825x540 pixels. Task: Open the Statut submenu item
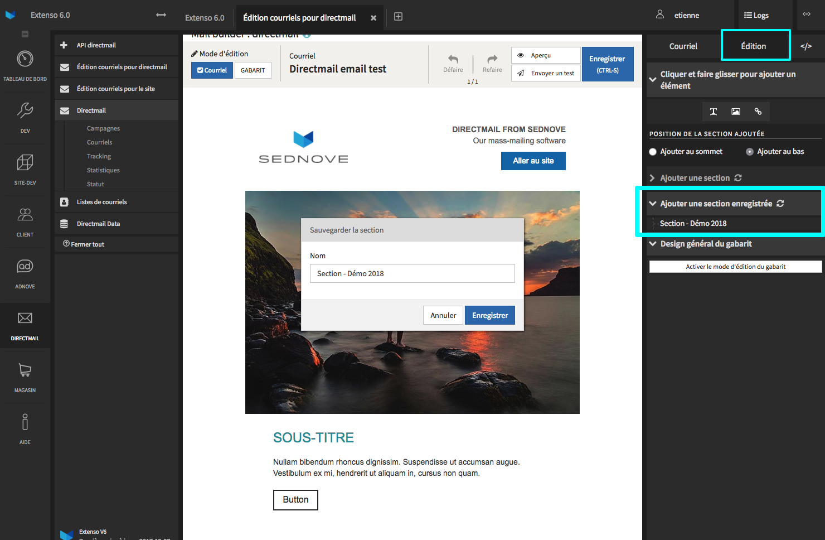point(96,184)
